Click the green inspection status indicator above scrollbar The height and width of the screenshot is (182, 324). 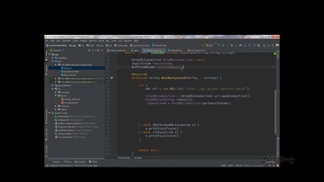(275, 54)
